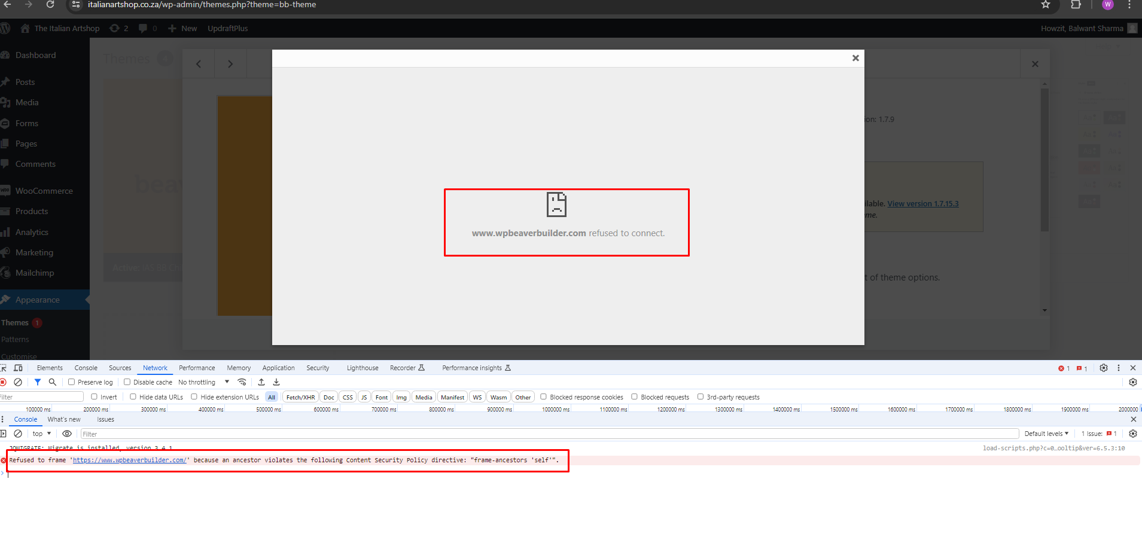
Task: Create live expression with eye icon
Action: [67, 434]
